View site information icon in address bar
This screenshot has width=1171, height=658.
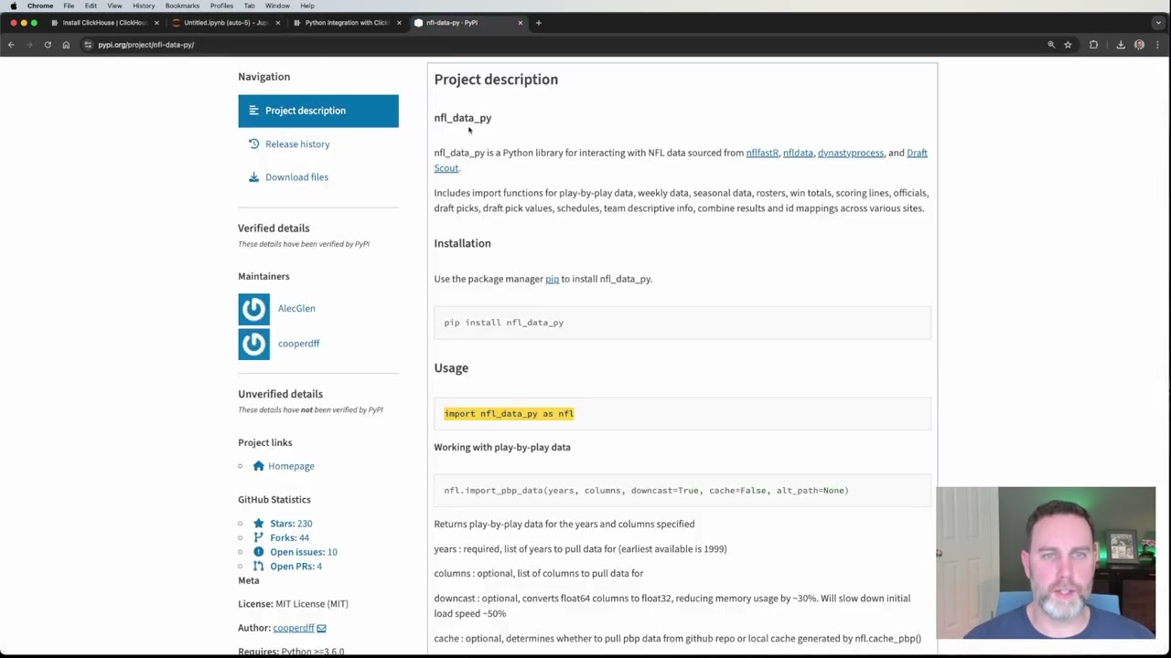[x=88, y=45]
